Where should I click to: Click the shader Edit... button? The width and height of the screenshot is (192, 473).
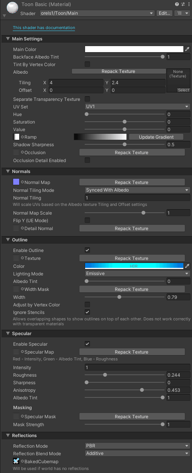tap(165, 13)
